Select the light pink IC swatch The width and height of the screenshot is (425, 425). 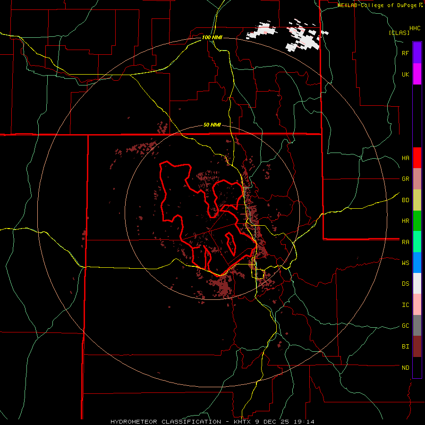click(417, 305)
